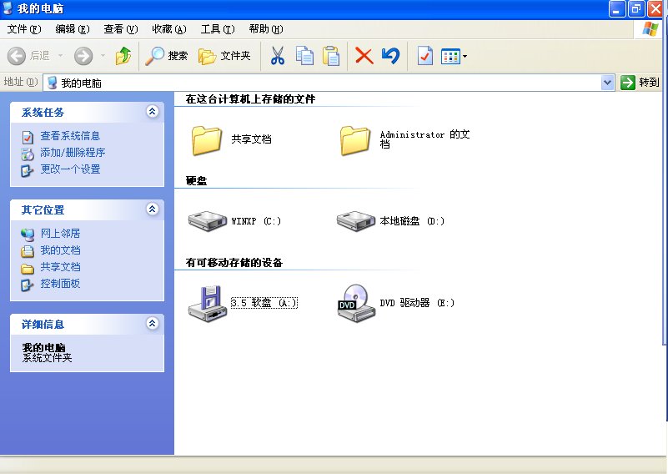This screenshot has height=474, width=668.
Task: Click the 转到 Go button
Action: pyautogui.click(x=640, y=83)
